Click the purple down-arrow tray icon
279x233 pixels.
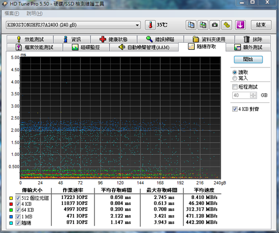coord(240,25)
